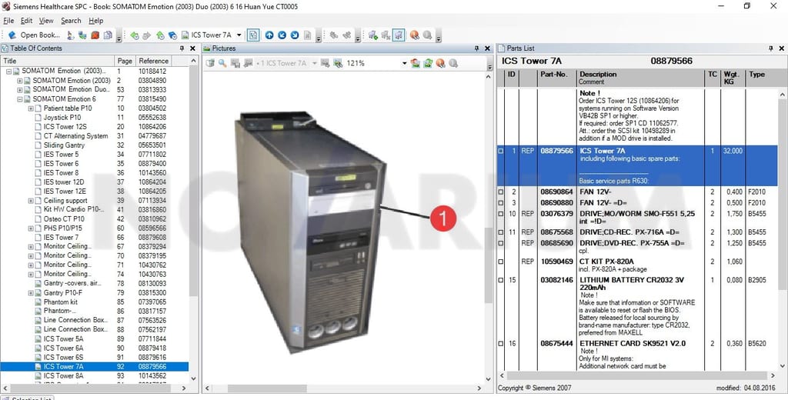788x400 pixels.
Task: Click the Title column header
Action: pos(57,61)
